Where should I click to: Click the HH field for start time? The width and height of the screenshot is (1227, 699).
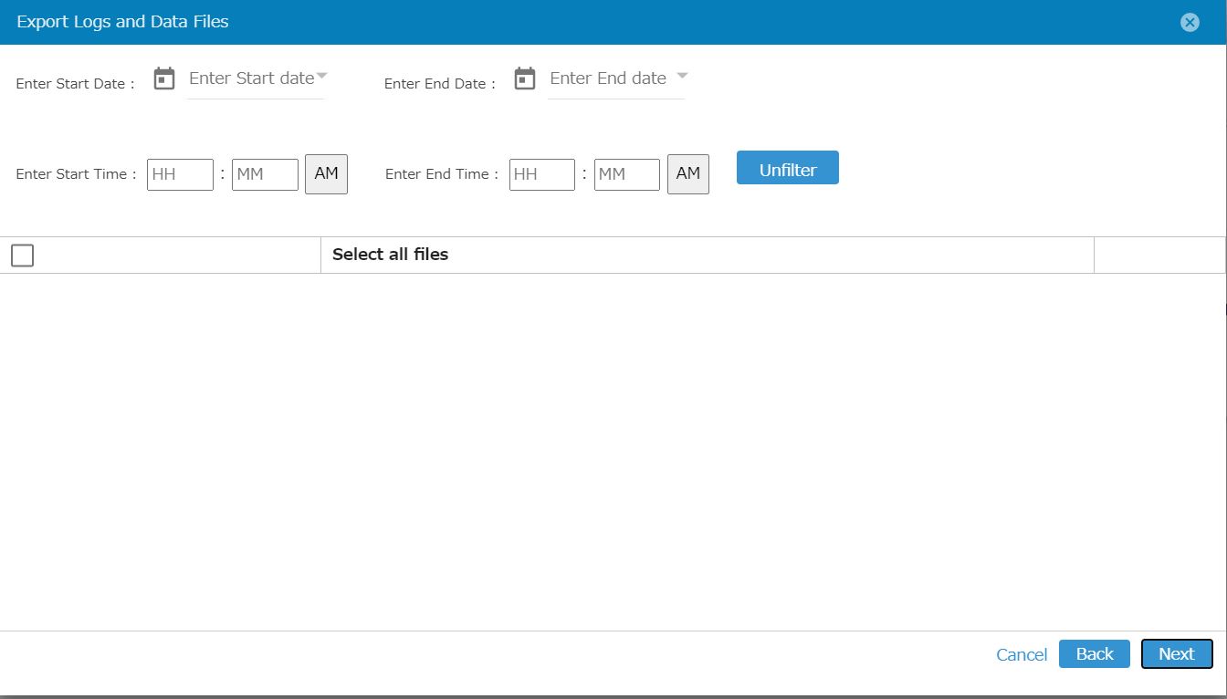click(x=180, y=173)
